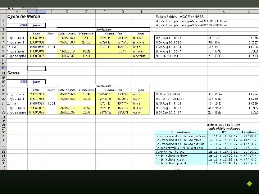Select the '2035 Sep 02' ephemeris cell
This screenshot has width=259, height=194.
coord(181,112)
